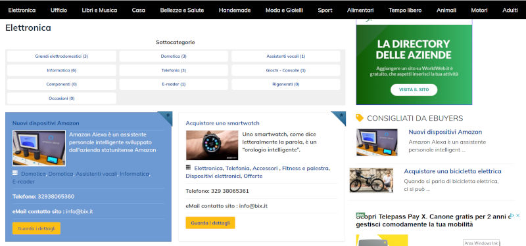Open Acquistare una bicicletta elettrica link
Screen dimensions: 526x246
point(452,171)
